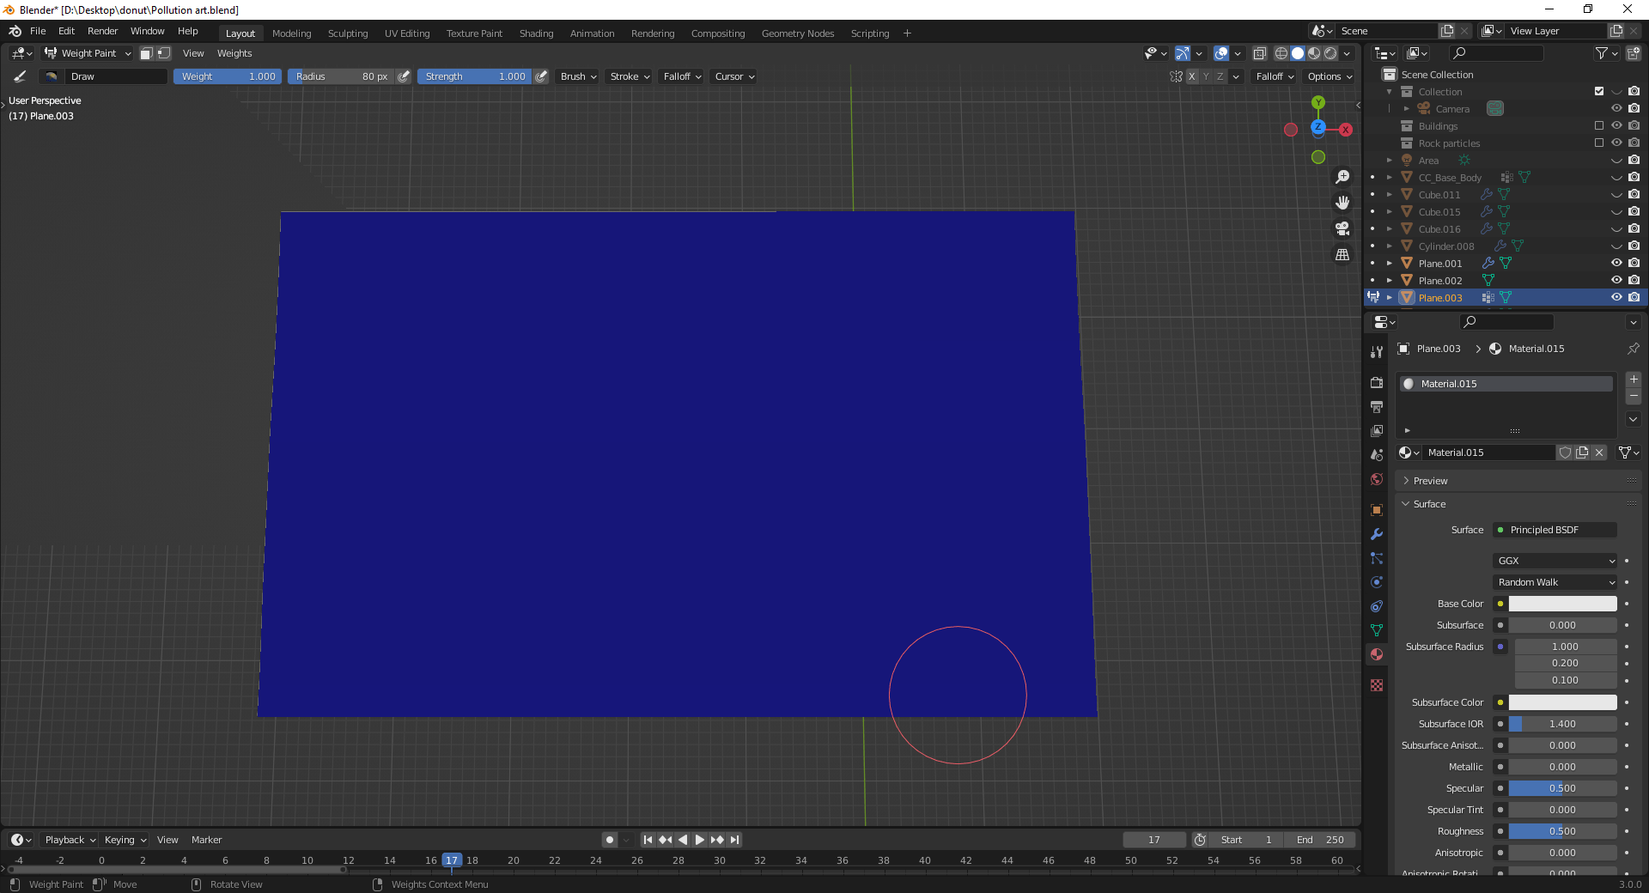Viewport: 1649px width, 893px height.
Task: Open the Render menu
Action: tap(102, 31)
